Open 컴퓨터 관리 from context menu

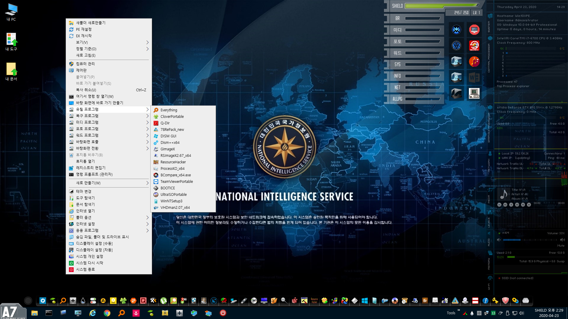pos(109,64)
